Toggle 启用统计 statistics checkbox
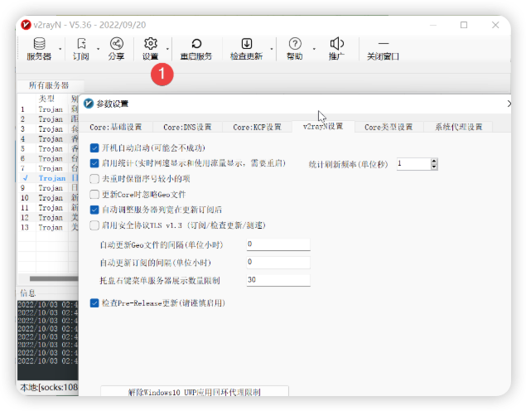Image resolution: width=526 pixels, height=411 pixels. (94, 163)
